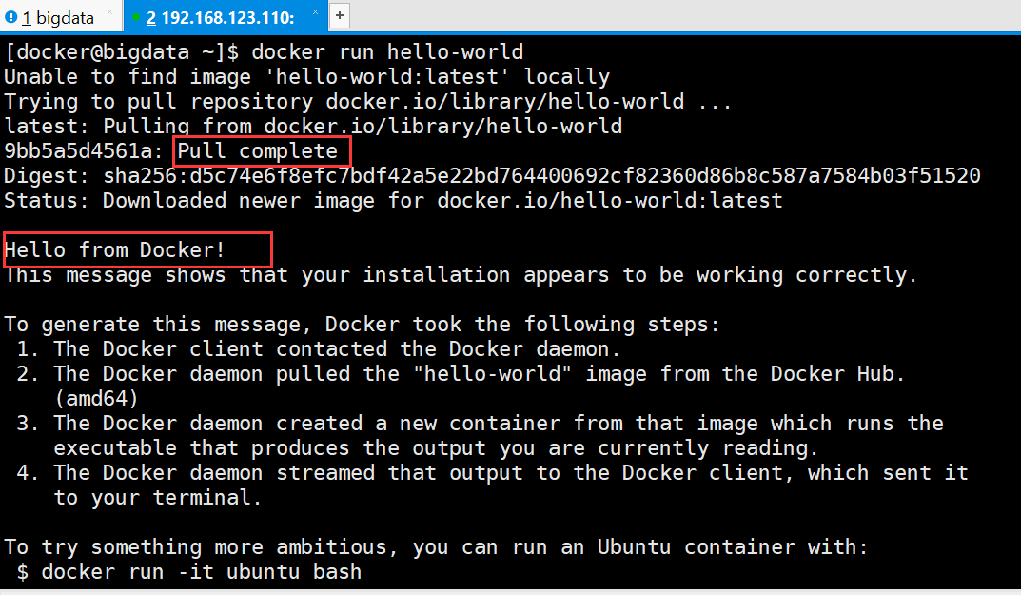This screenshot has height=595, width=1021.
Task: Click the "docker run hello-world" command text
Action: 387,51
